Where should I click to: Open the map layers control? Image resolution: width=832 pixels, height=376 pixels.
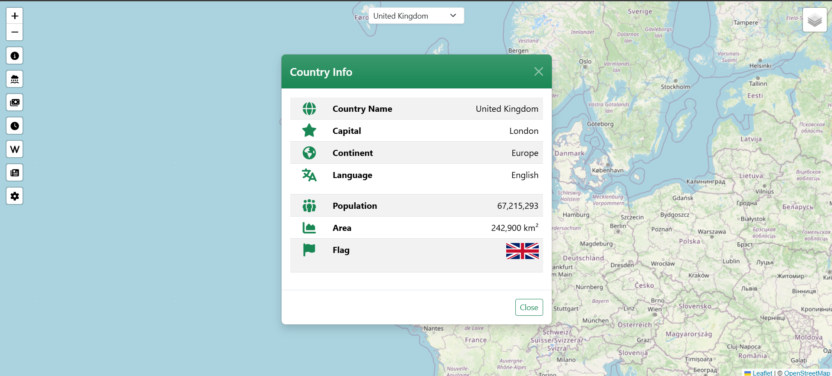(x=814, y=20)
